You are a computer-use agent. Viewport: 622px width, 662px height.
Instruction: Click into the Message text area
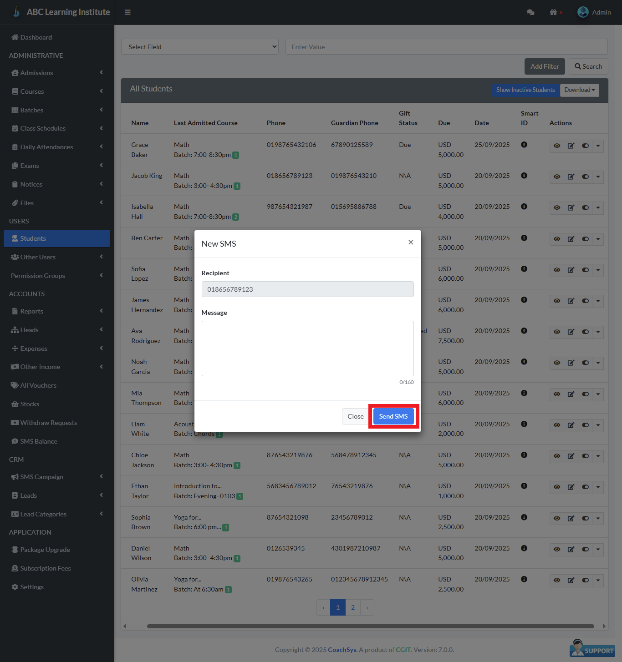point(307,349)
